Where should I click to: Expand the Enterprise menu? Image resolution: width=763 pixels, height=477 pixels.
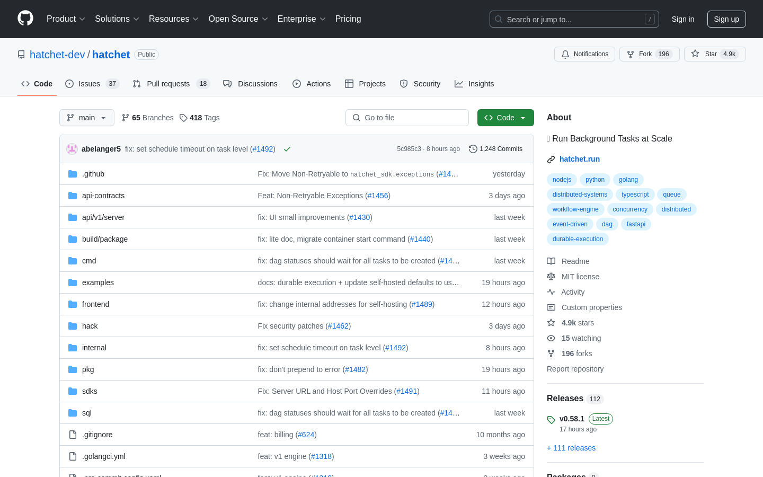click(301, 19)
